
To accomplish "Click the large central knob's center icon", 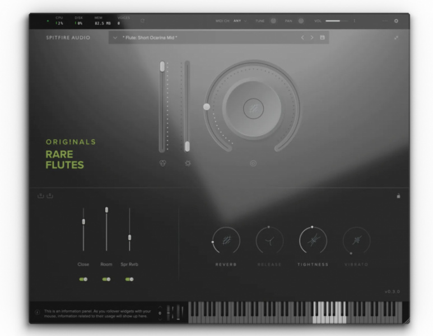I will pyautogui.click(x=253, y=109).
